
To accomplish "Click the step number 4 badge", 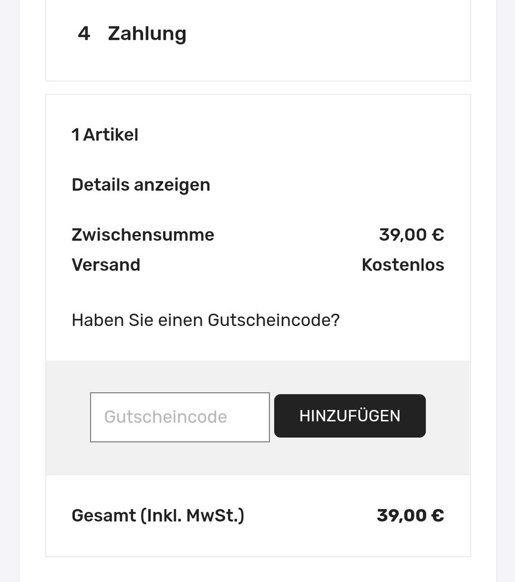I will pos(84,34).
